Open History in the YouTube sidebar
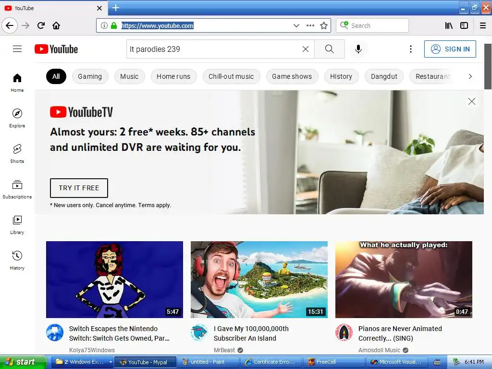The image size is (492, 369). click(17, 260)
